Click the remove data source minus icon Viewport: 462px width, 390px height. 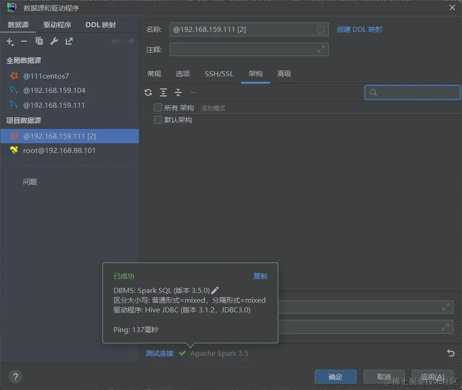point(24,41)
